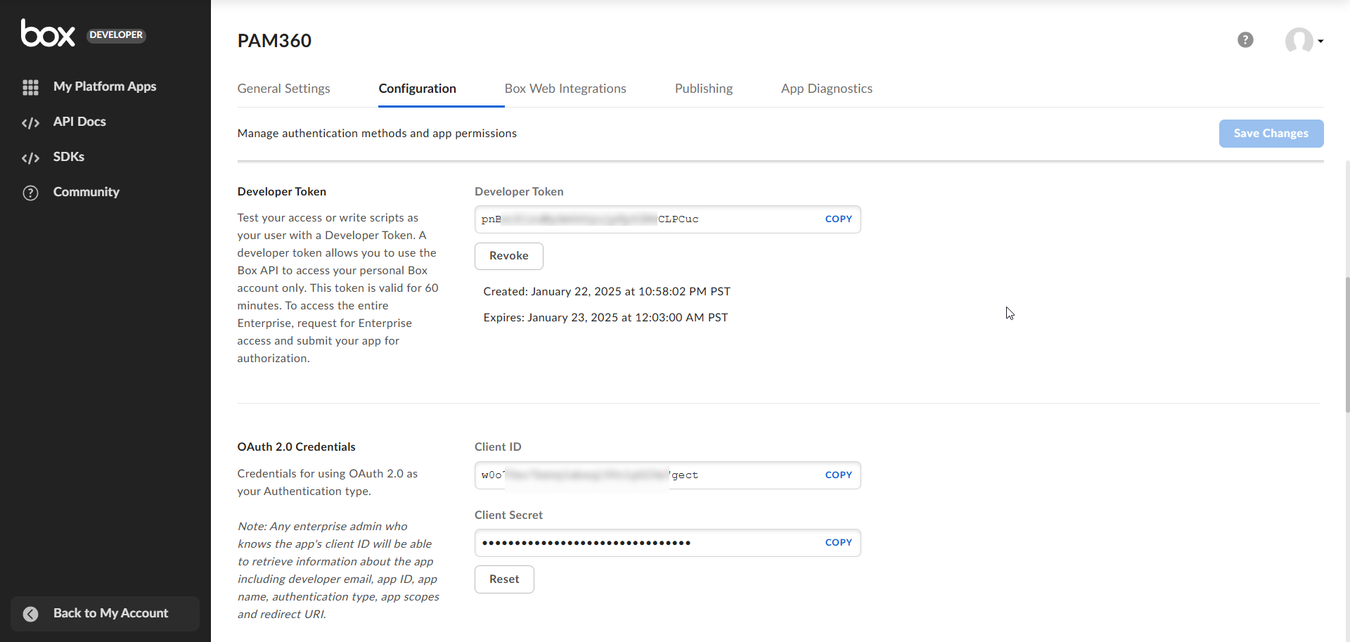This screenshot has width=1350, height=642.
Task: Click inside the Client ID input field
Action: point(633,475)
